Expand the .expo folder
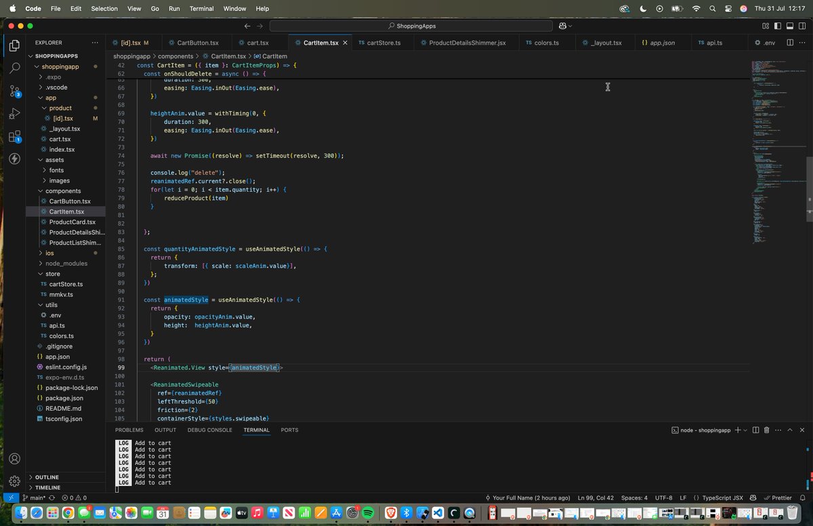The height and width of the screenshot is (526, 813). pos(54,77)
